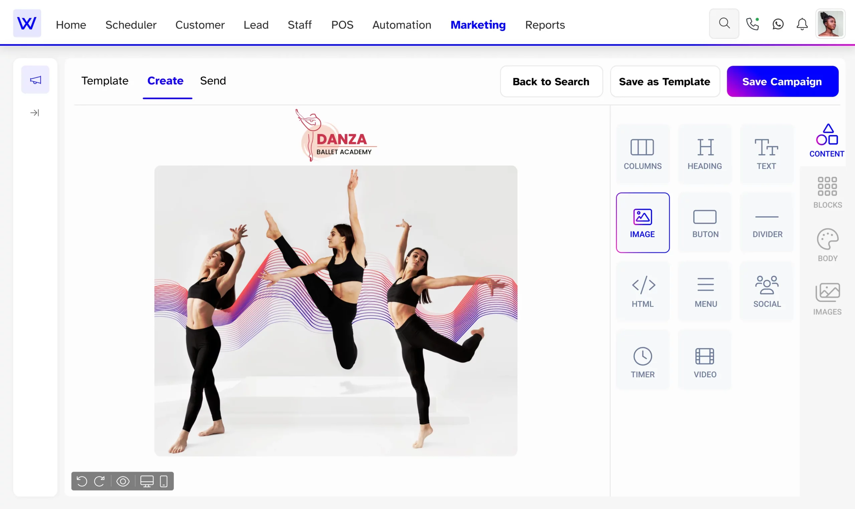Add a Heading block to the email
The height and width of the screenshot is (509, 855).
click(x=705, y=154)
